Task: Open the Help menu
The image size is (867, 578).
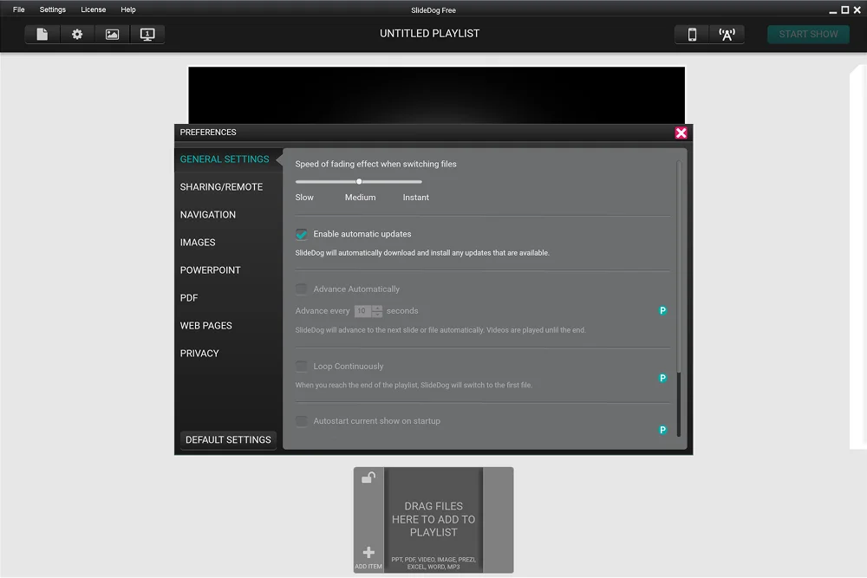Action: (128, 10)
